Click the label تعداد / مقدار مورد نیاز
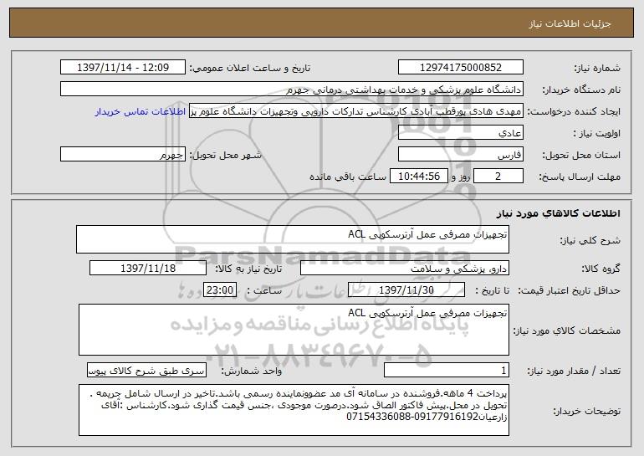This screenshot has height=456, width=644. 574,371
